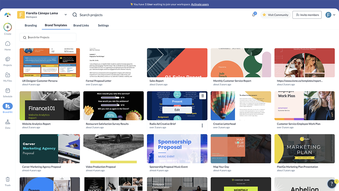The width and height of the screenshot is (339, 191).
Task: Open the user profile avatar dropdown
Action: (x=330, y=15)
